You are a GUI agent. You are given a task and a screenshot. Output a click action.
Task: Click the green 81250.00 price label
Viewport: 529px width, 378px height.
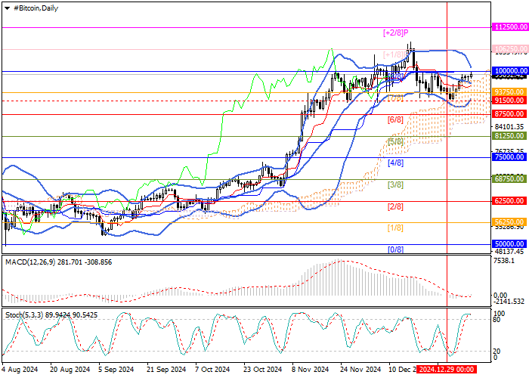[x=509, y=136]
